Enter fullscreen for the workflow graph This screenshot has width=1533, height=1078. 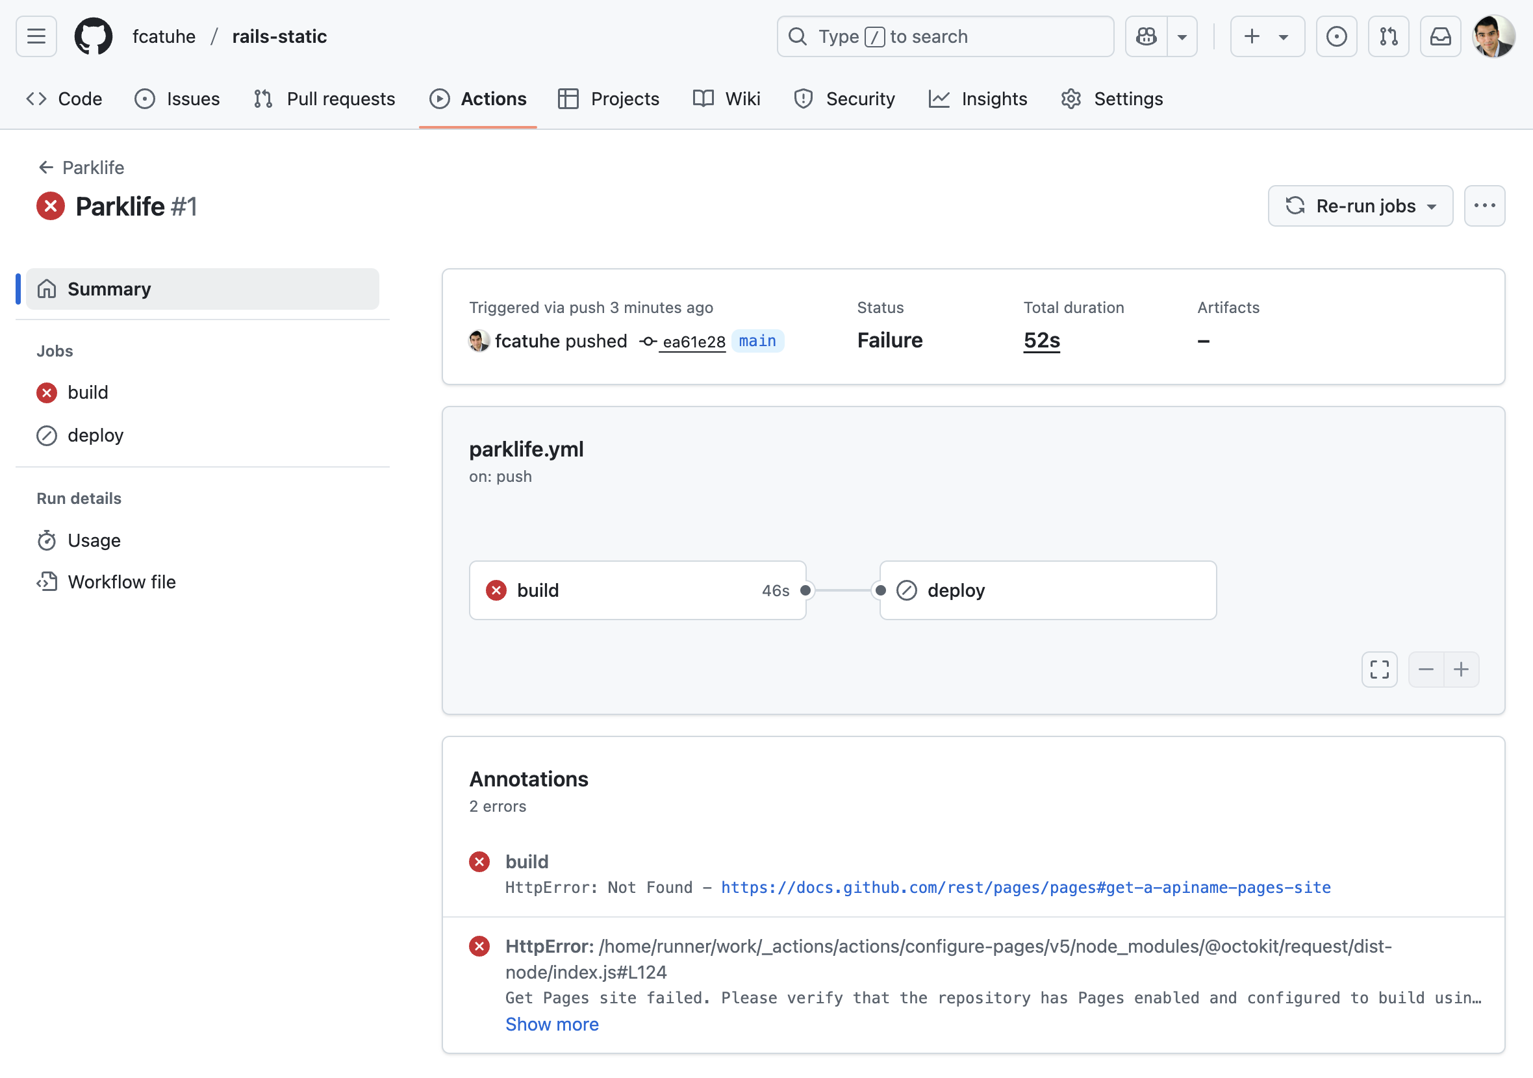pos(1380,669)
